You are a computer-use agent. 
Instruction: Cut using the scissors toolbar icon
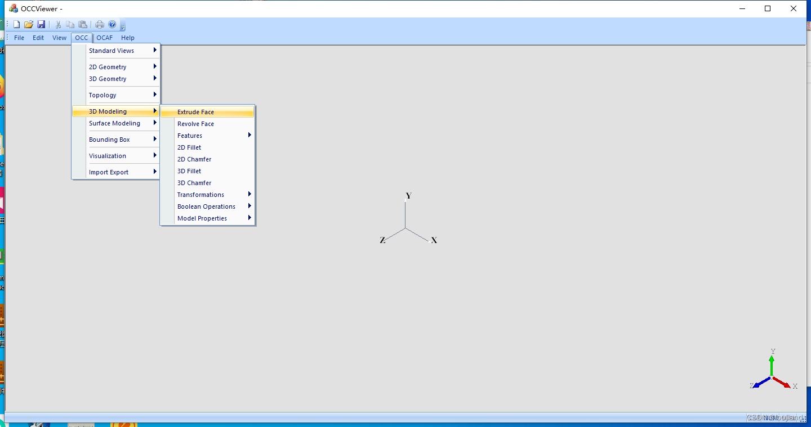pyautogui.click(x=58, y=24)
